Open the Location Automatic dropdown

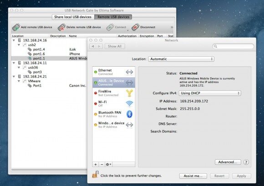[181, 59]
